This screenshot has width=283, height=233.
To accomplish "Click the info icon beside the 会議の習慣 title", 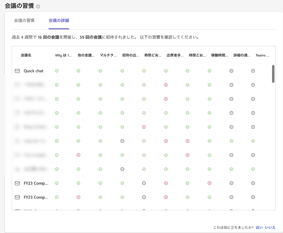I will [x=38, y=6].
